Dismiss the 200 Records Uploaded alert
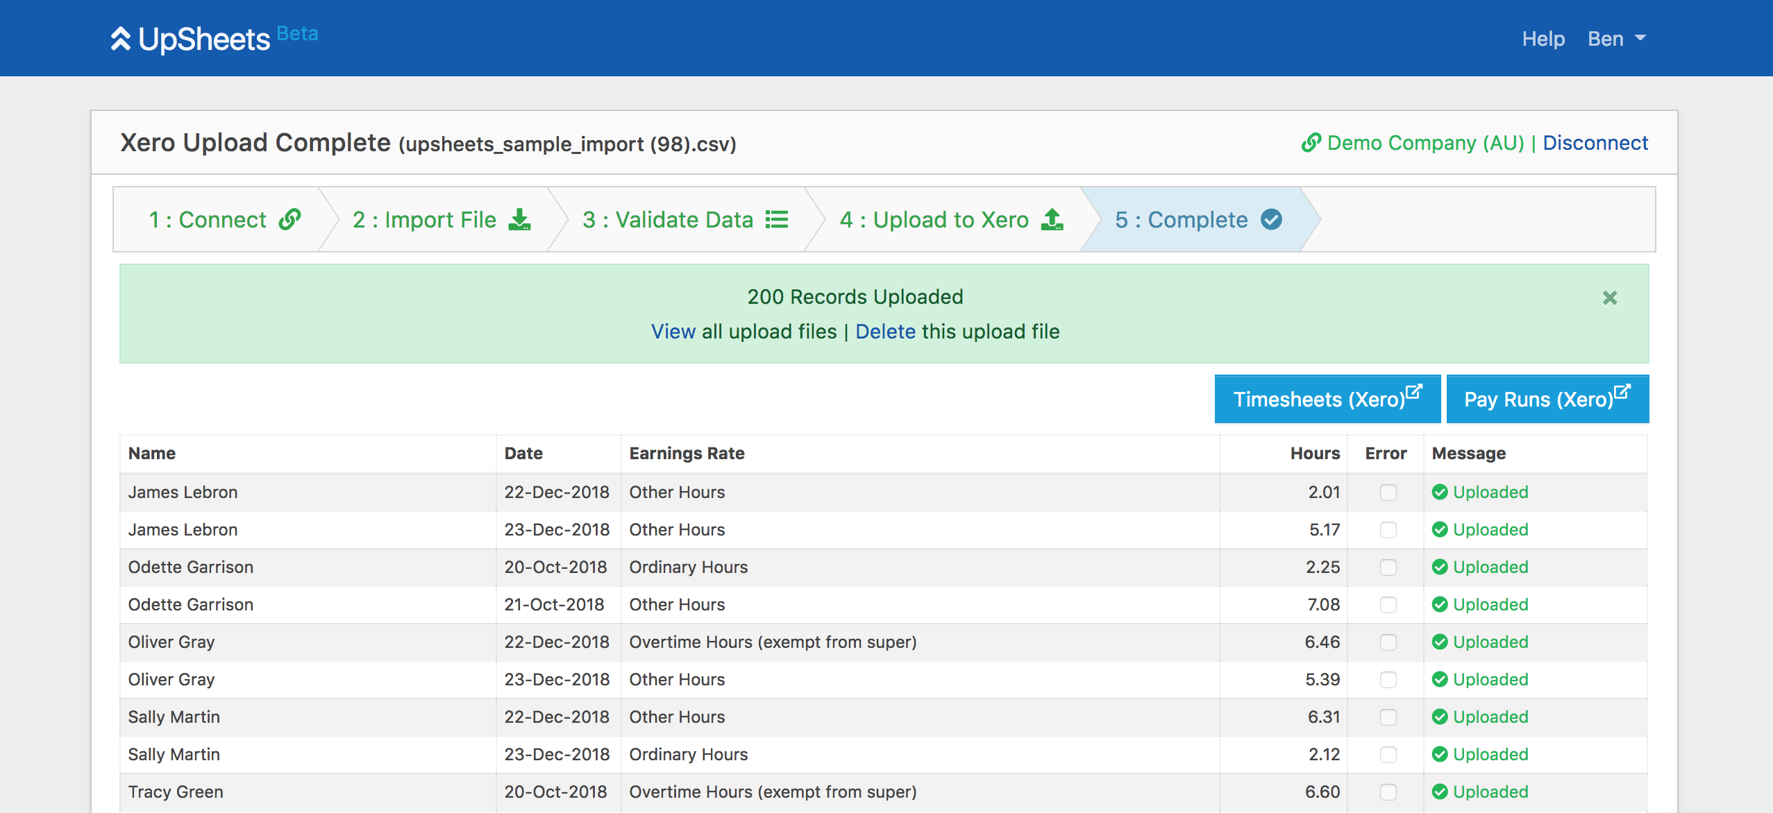 [1610, 298]
